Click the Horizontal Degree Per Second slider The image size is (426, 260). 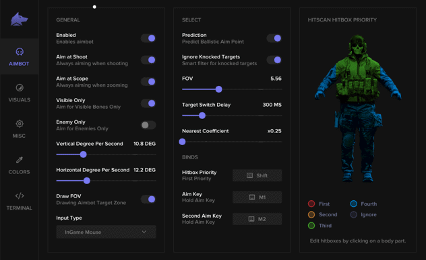tap(106, 181)
